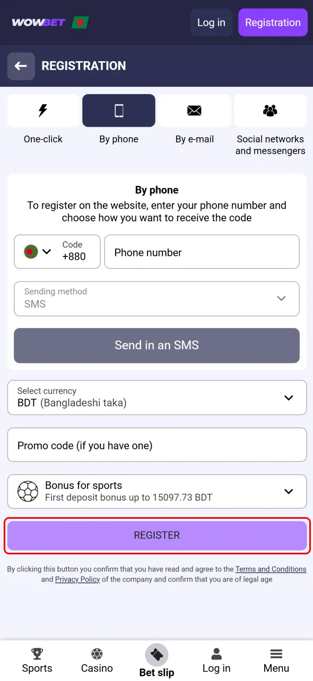Click the Casino roulette icon
The image size is (313, 681).
97,653
